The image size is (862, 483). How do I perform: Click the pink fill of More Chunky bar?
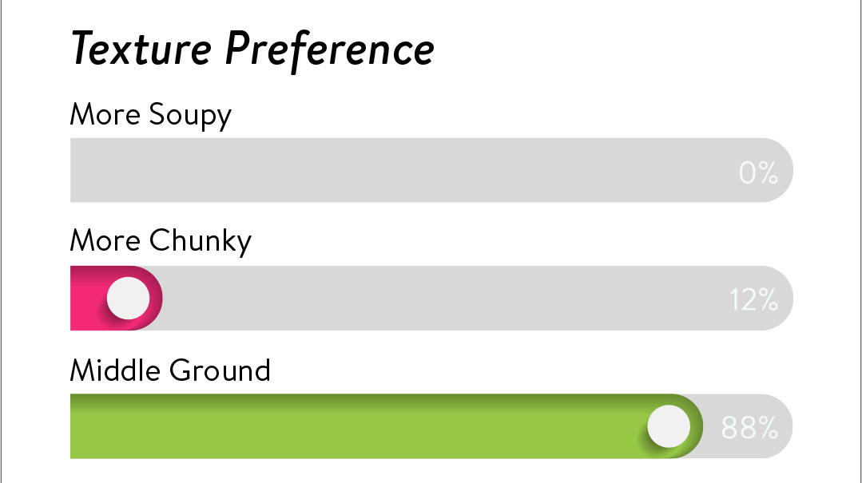(x=88, y=298)
